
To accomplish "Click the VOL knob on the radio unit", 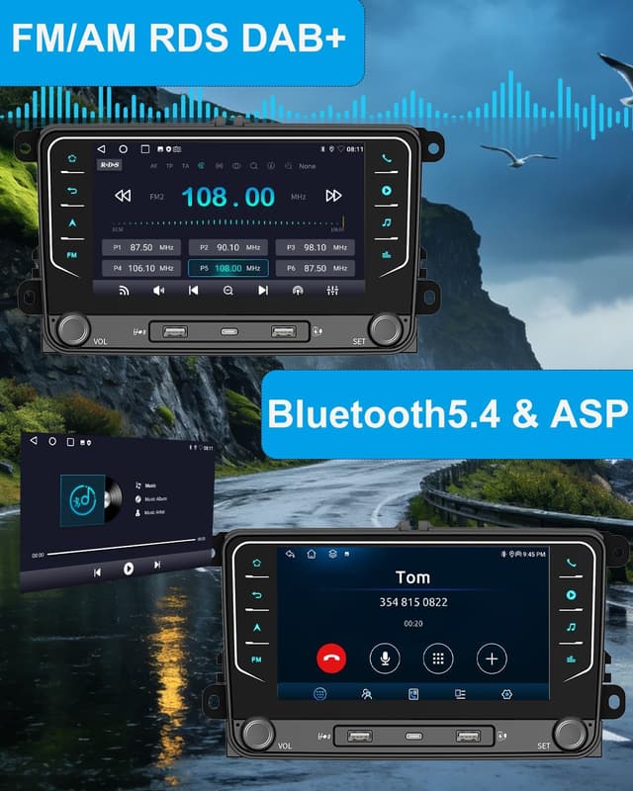I will pyautogui.click(x=73, y=329).
